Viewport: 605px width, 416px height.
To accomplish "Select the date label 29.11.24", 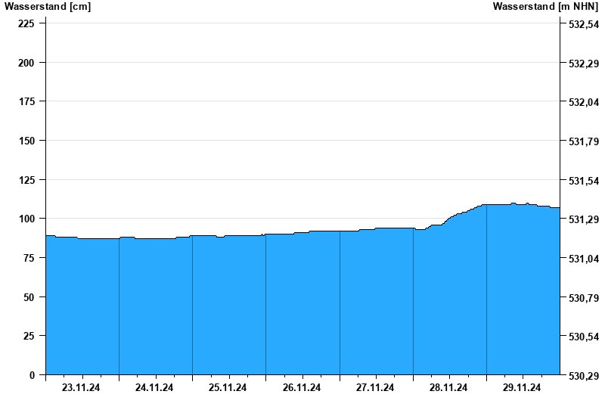I will click(x=522, y=387).
